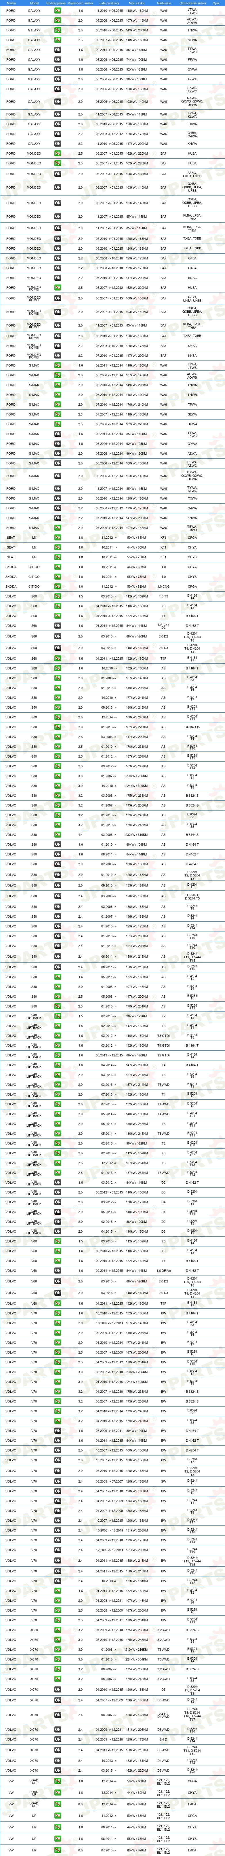Image resolution: width=225 pixels, height=1856 pixels.
Task: Click the Moc silnika column header
Action: point(137,3)
